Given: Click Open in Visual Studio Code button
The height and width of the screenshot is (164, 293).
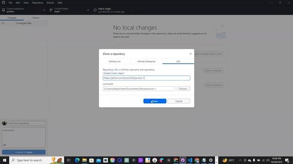Looking at the screenshot, I should pyautogui.click(x=209, y=54).
